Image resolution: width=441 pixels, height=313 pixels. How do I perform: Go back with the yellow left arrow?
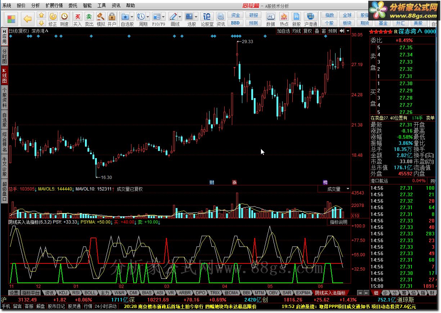tap(27, 19)
